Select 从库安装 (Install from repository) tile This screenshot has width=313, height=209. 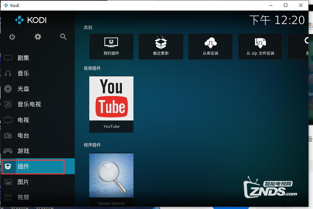(211, 46)
